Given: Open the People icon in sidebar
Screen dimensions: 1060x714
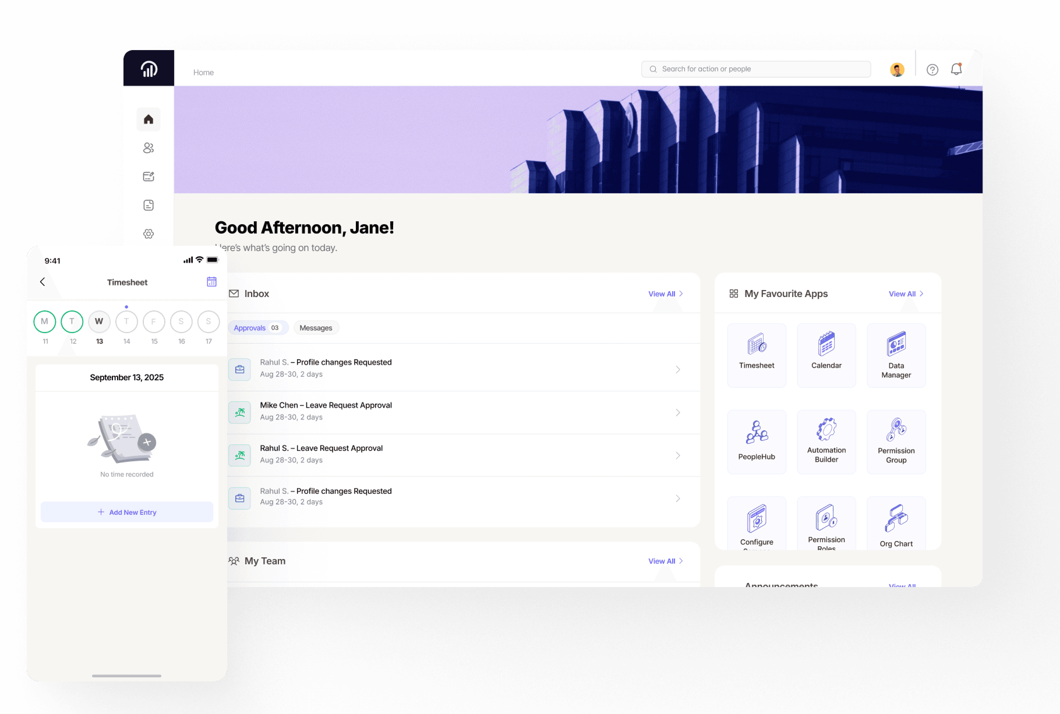Looking at the screenshot, I should tap(149, 148).
